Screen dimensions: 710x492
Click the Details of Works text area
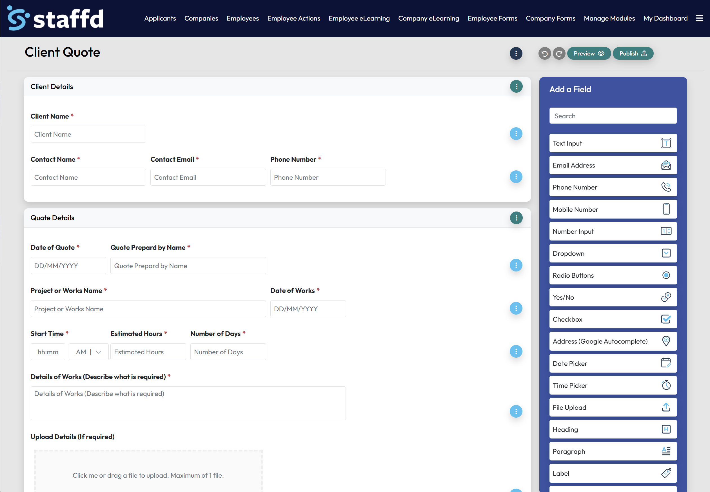point(188,403)
